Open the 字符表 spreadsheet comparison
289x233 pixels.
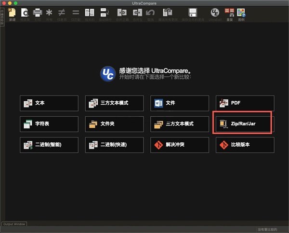point(49,124)
